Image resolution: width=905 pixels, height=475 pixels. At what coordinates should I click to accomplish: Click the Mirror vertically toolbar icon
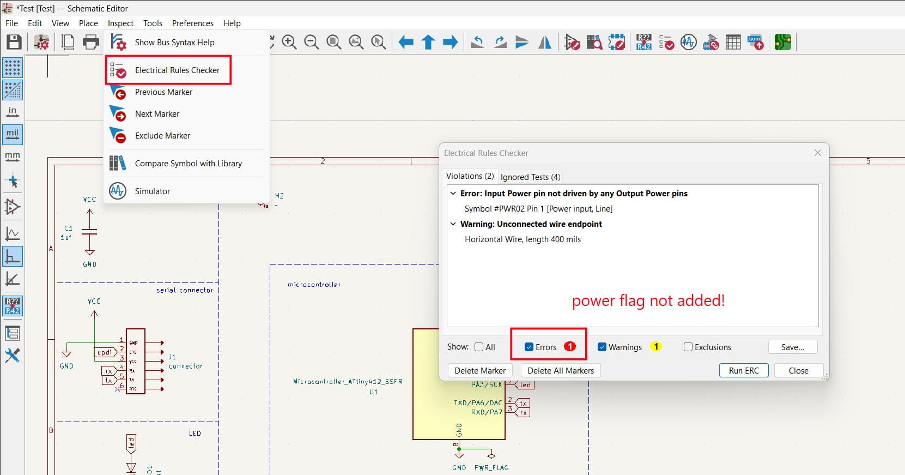pyautogui.click(x=522, y=42)
